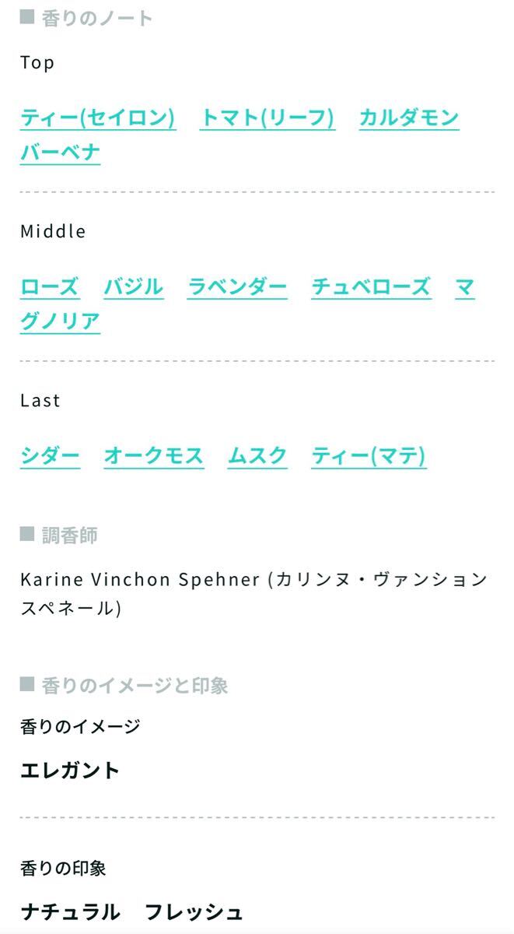
Task: Tap the バーベナ note link
Action: point(61,152)
